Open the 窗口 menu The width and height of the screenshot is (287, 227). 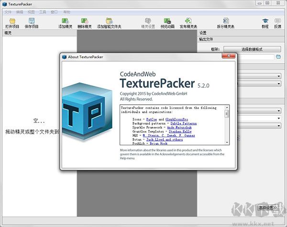pyautogui.click(x=54, y=12)
